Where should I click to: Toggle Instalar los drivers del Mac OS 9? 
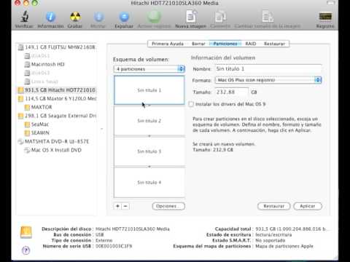pyautogui.click(x=191, y=104)
